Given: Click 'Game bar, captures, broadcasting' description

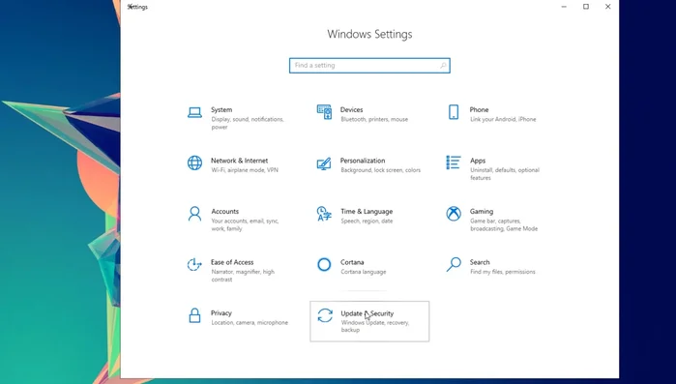Looking at the screenshot, I should (x=504, y=225).
